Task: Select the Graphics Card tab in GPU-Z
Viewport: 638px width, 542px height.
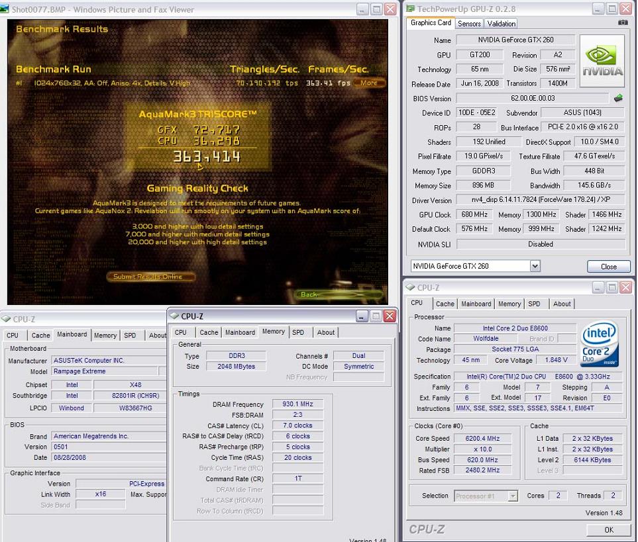Action: pos(431,23)
